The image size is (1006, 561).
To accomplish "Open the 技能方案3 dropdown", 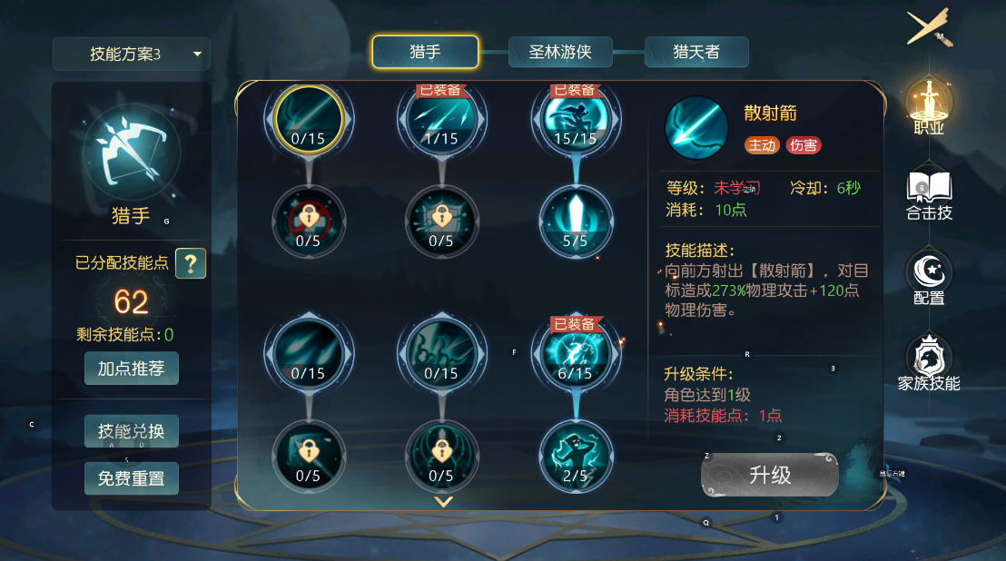I will (x=132, y=54).
